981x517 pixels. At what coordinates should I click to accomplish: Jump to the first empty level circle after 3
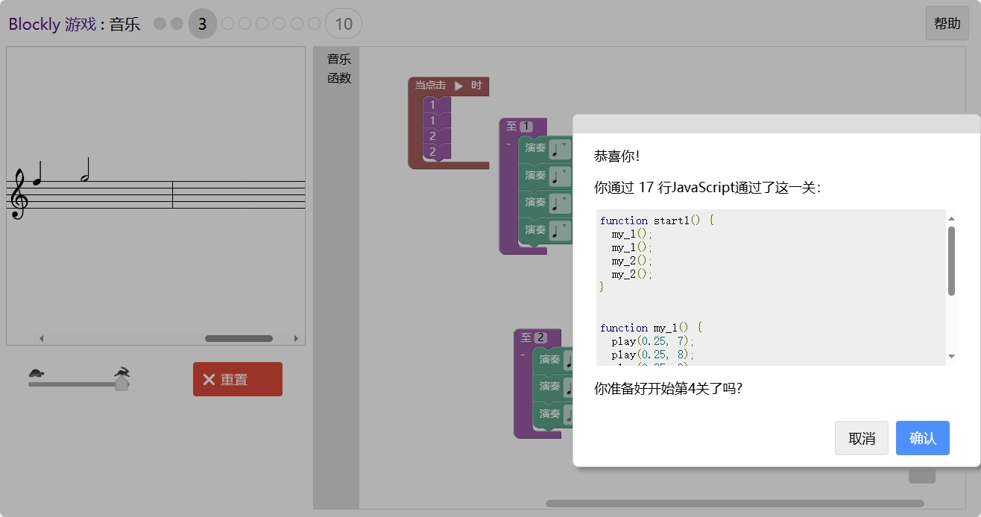[228, 24]
